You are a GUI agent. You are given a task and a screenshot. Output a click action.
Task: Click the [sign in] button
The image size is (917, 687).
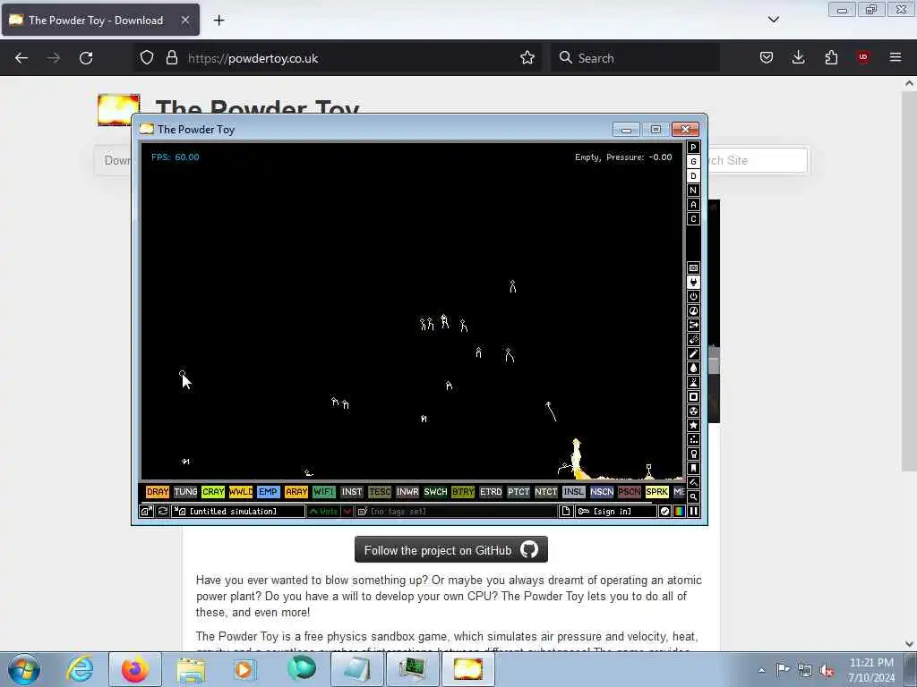click(616, 511)
